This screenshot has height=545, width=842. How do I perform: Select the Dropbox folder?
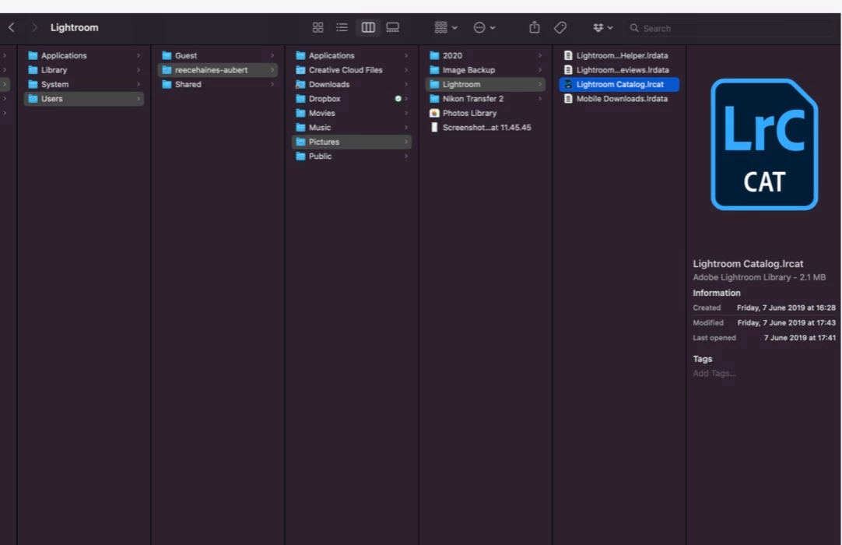351,99
